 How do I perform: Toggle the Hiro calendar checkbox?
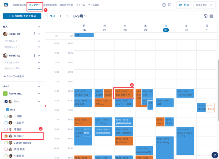click(x=8, y=110)
